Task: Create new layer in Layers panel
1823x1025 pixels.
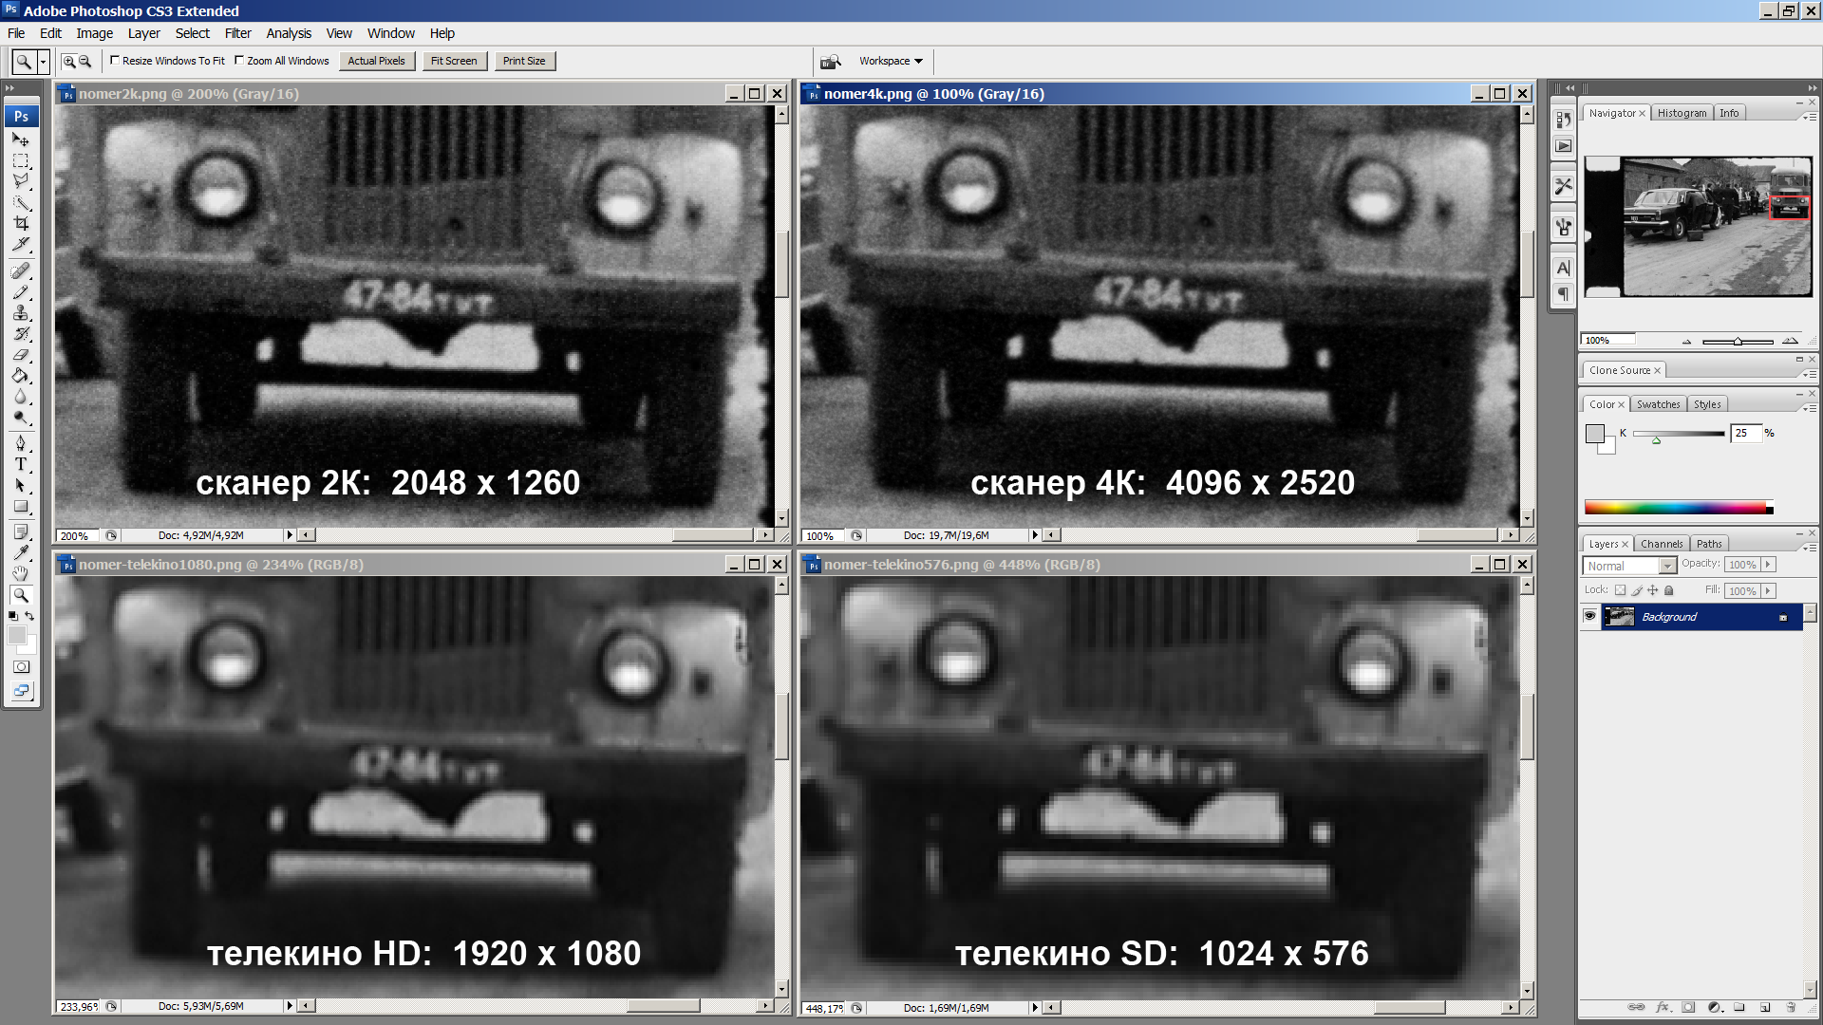Action: click(1764, 1007)
